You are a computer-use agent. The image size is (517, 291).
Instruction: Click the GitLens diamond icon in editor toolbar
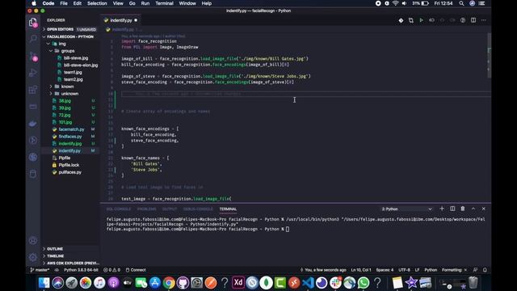(x=401, y=20)
